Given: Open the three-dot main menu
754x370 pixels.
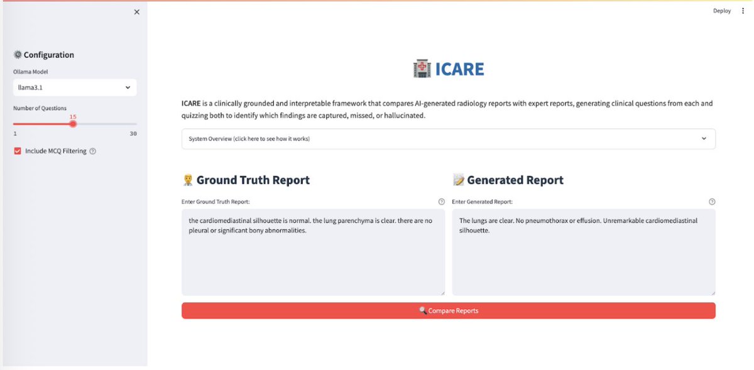Looking at the screenshot, I should point(743,11).
